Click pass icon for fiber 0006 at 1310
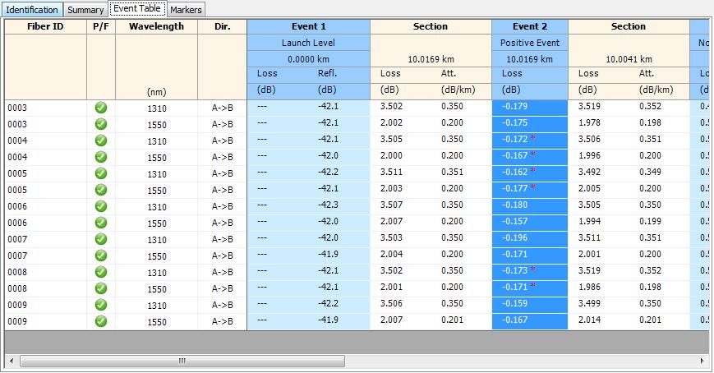 pos(101,206)
